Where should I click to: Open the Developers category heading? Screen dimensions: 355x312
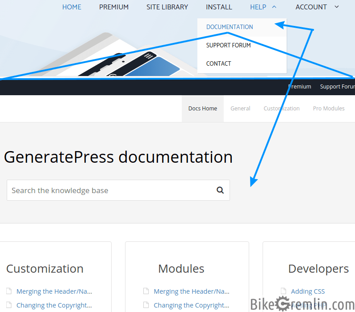point(318,269)
